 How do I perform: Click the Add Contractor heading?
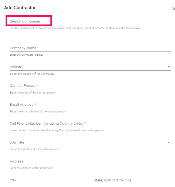coord(20,8)
